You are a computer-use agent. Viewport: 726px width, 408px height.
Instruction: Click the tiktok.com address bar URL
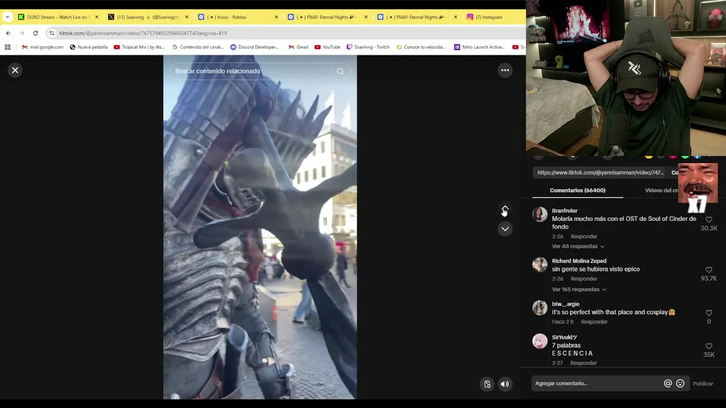pyautogui.click(x=143, y=33)
